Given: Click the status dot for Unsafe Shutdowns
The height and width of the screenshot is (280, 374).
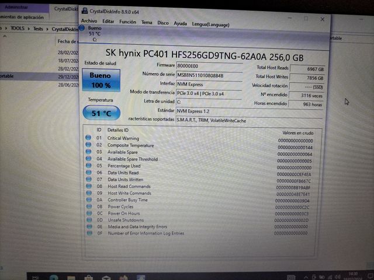Looking at the screenshot, I should pyautogui.click(x=89, y=219).
